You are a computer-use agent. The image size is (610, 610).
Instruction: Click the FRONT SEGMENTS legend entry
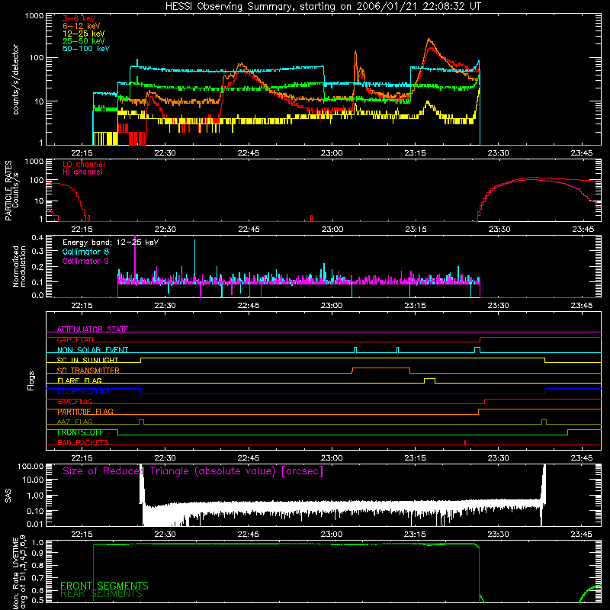(104, 585)
